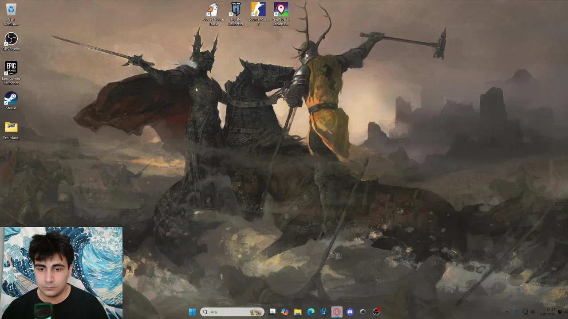Select the OBS Studio desktop shortcut
This screenshot has height=319, width=568.
click(11, 42)
